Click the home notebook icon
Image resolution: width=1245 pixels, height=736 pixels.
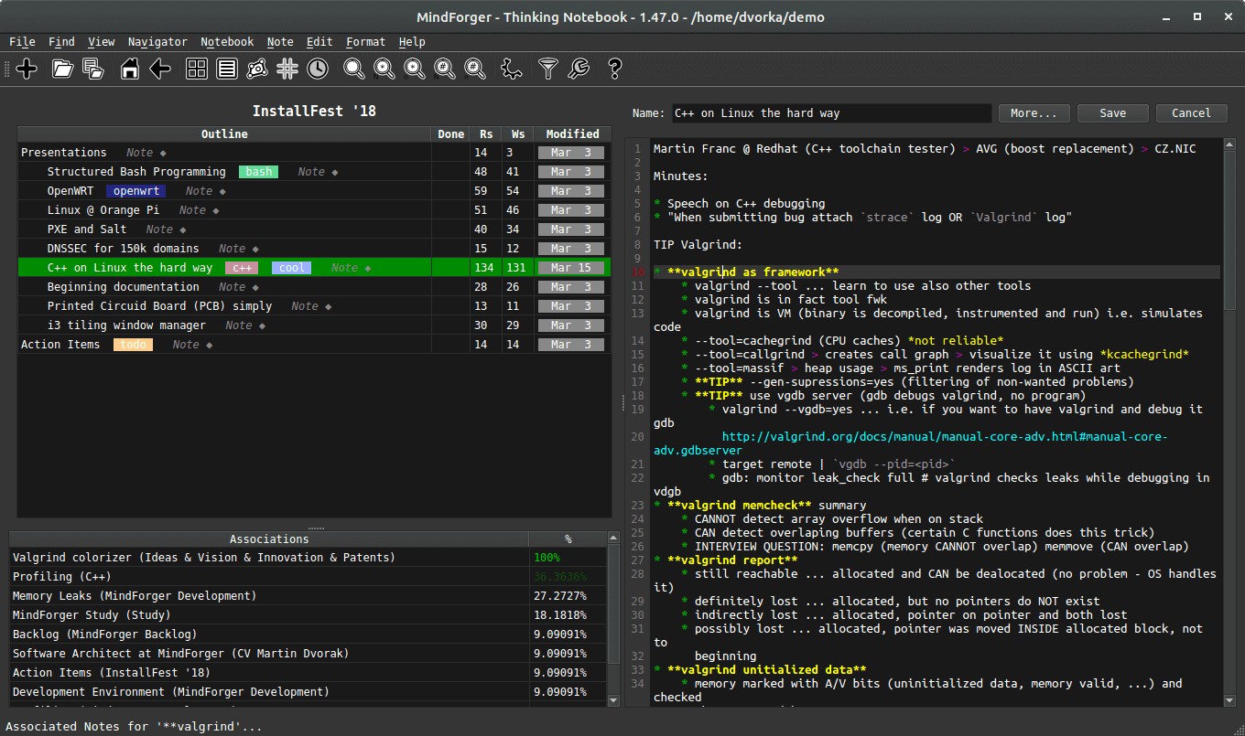pos(129,69)
